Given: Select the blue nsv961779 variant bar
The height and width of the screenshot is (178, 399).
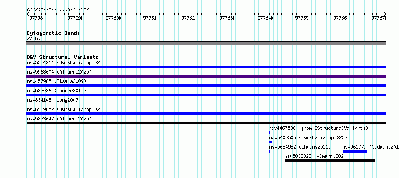Looking at the screenshot, I should pos(355,151).
